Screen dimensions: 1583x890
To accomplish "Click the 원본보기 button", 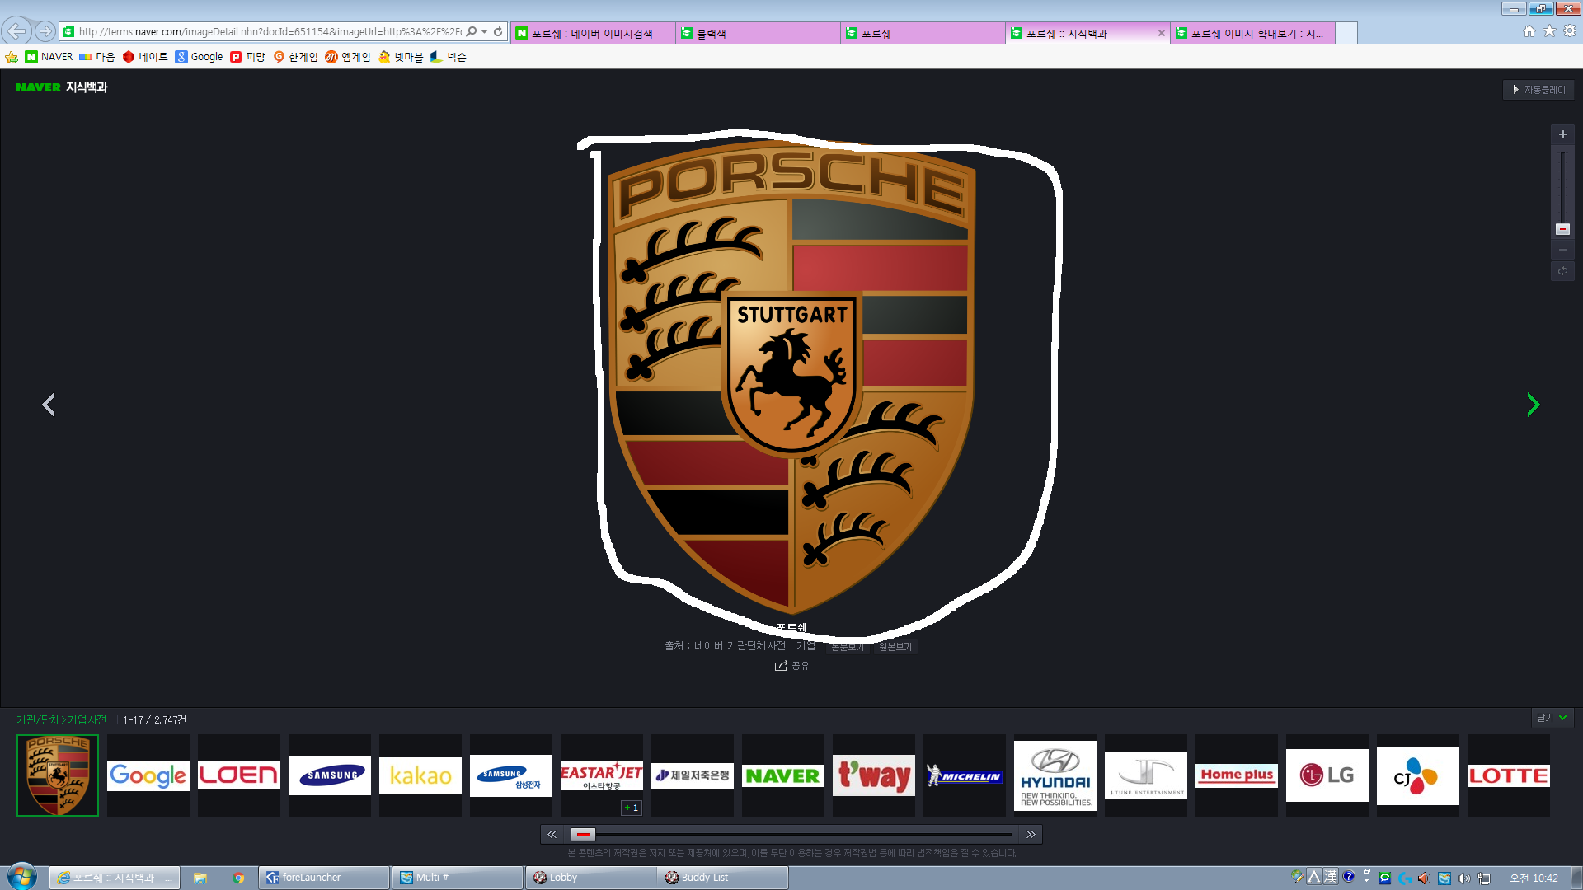I will pos(895,647).
